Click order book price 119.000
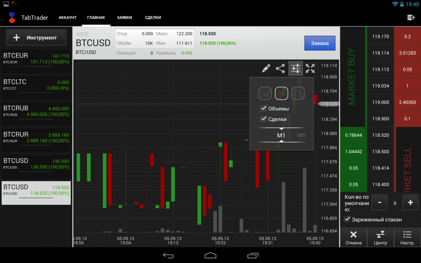Image resolution: width=421 pixels, height=263 pixels. (381, 102)
